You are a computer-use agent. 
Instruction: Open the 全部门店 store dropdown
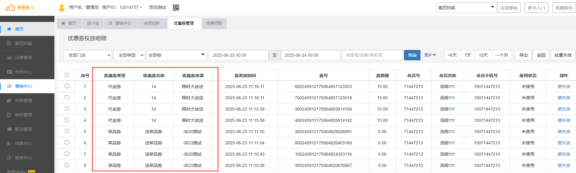(88, 55)
